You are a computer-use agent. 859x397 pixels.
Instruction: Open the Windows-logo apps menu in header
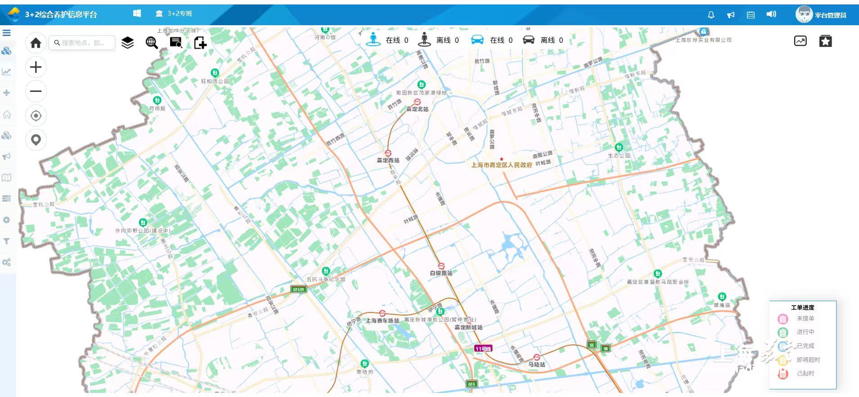(x=137, y=14)
